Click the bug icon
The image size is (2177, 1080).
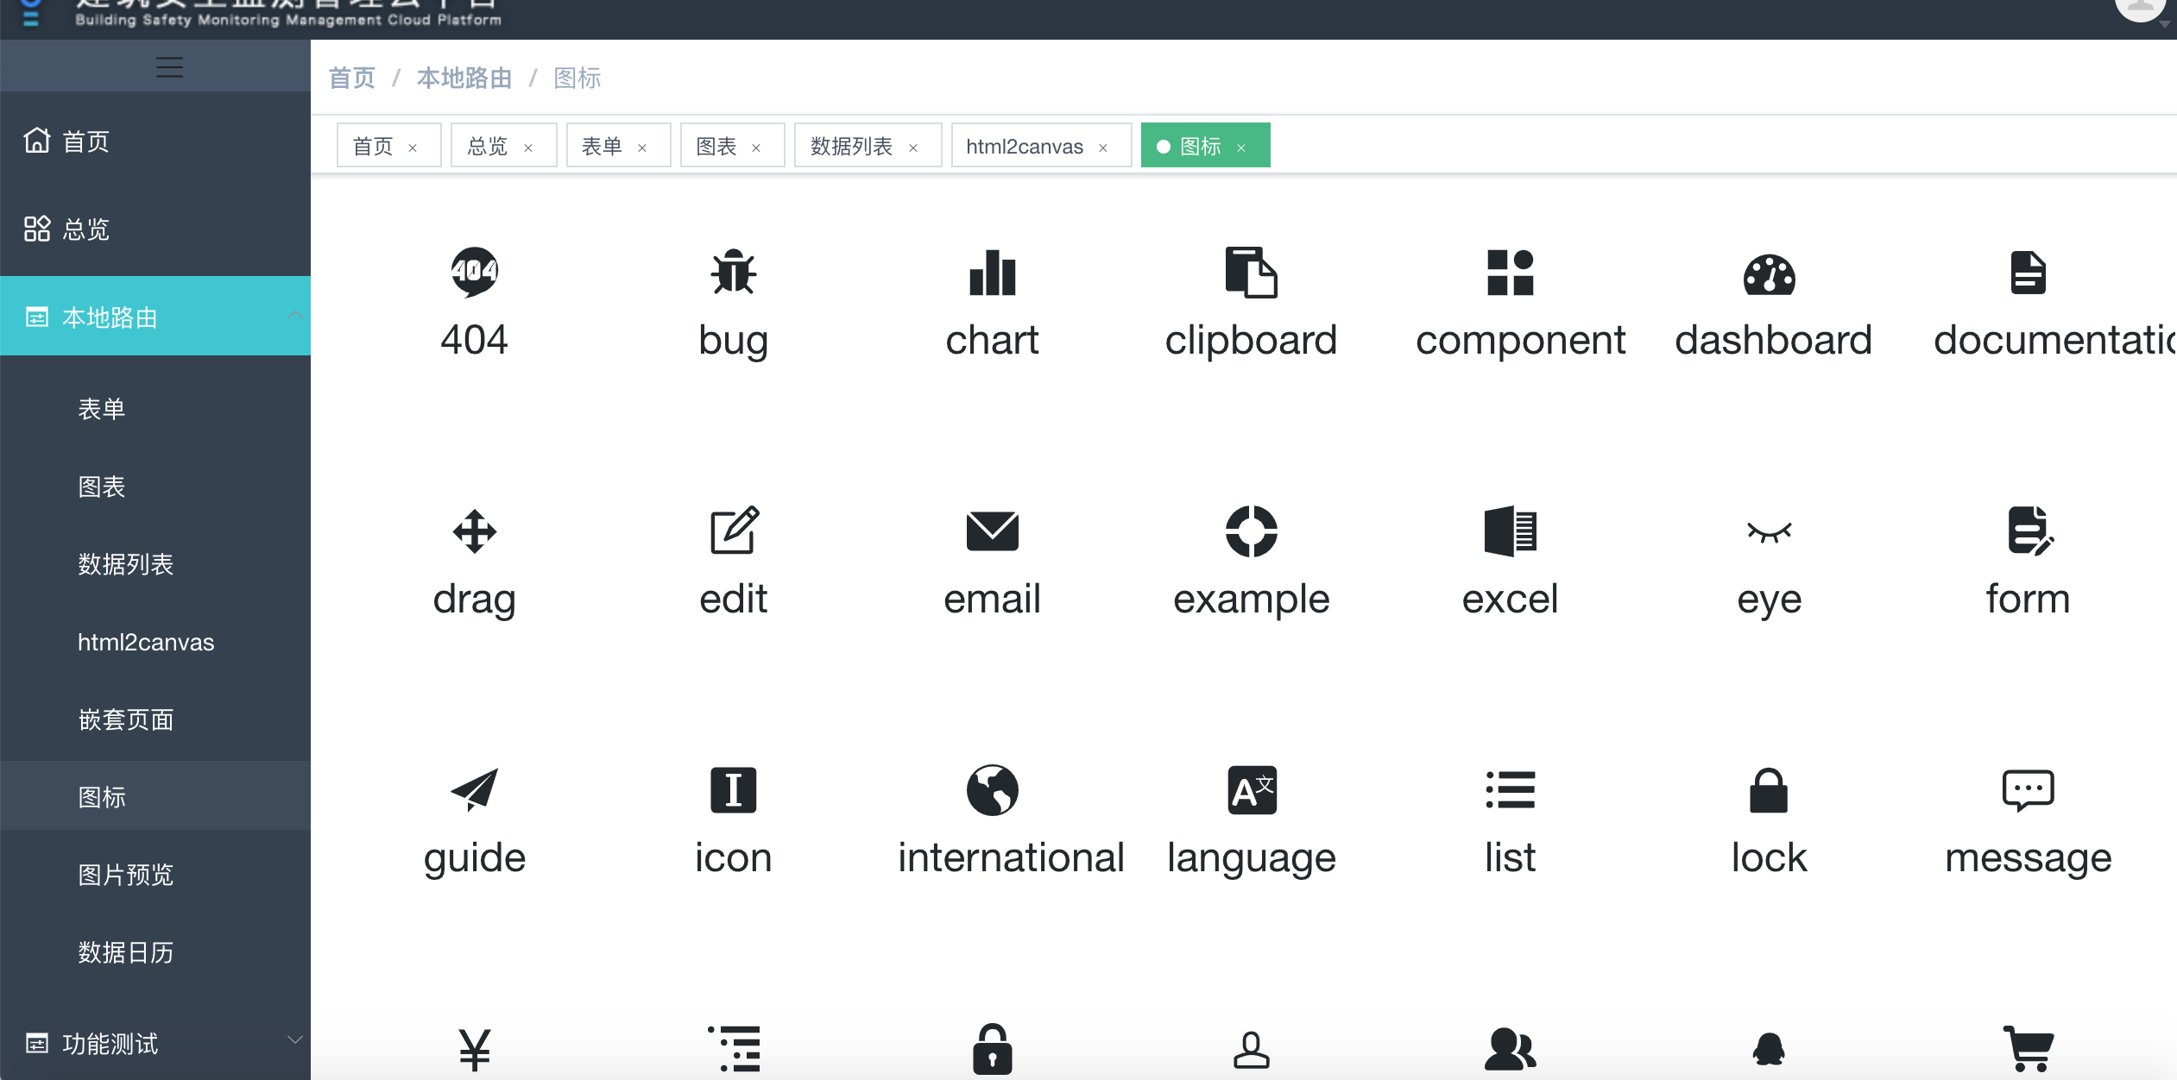[733, 273]
